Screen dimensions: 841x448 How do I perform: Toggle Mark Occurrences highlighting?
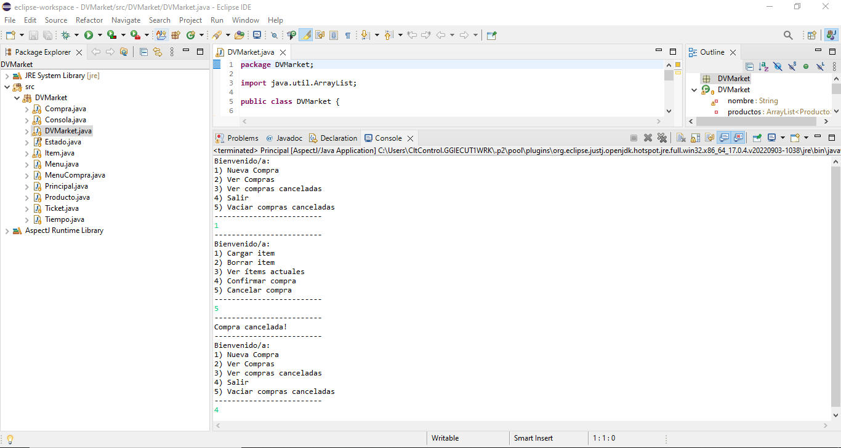coord(306,35)
